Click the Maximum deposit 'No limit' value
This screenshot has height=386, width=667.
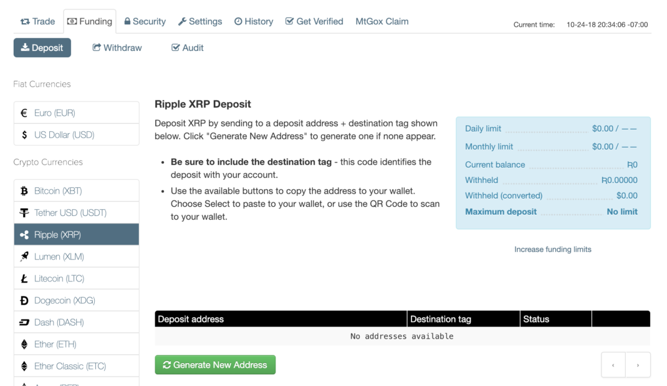click(622, 212)
